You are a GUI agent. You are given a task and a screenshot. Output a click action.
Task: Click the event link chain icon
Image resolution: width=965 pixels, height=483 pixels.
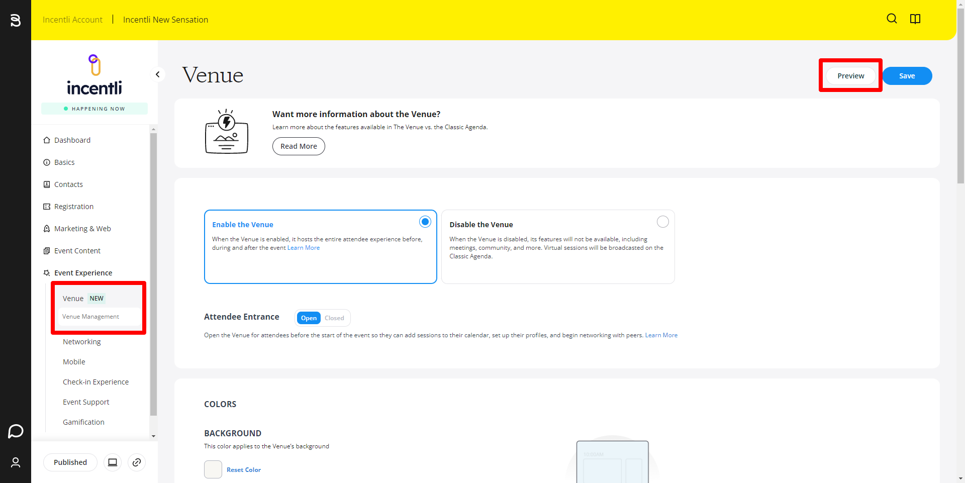(x=137, y=462)
